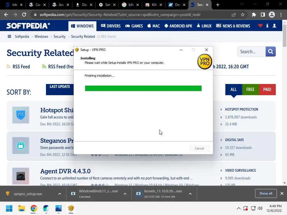Image resolution: width=287 pixels, height=215 pixels.
Task: Click the network tray icon
Action: point(253,208)
